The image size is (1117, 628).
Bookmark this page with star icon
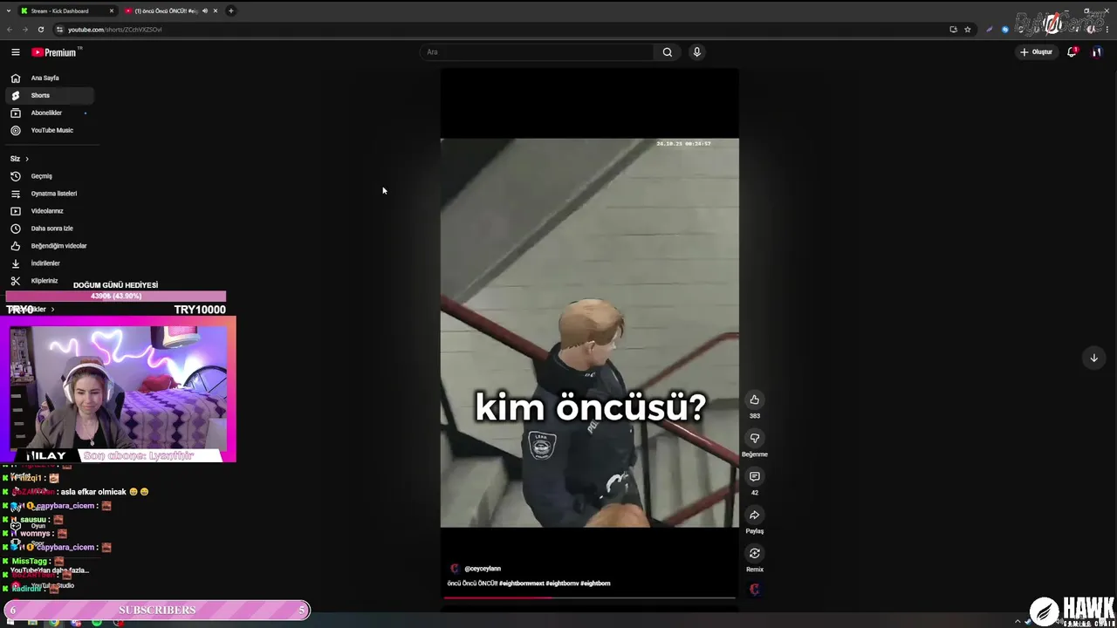point(967,30)
